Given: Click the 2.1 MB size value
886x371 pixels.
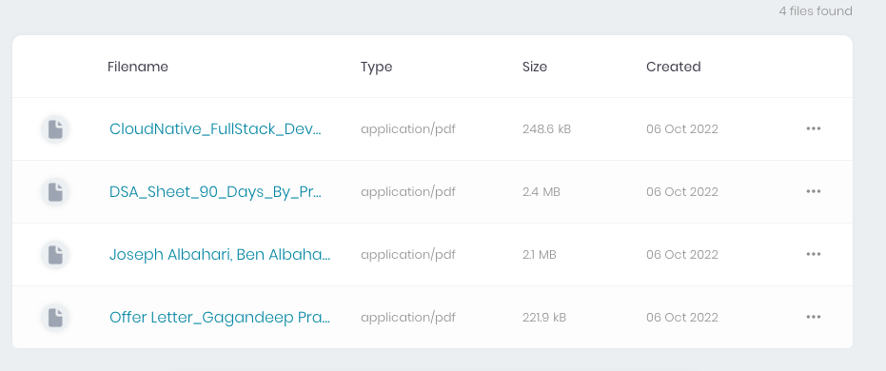Looking at the screenshot, I should [x=539, y=255].
